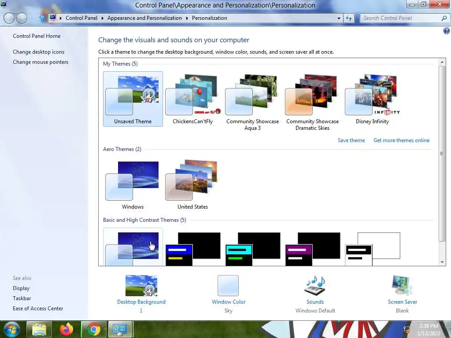This screenshot has height=338, width=451.
Task: Launch Chrome from the taskbar
Action: (93, 329)
